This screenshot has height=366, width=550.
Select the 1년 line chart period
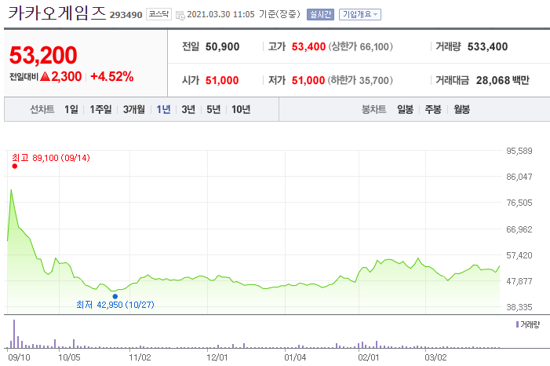click(163, 110)
